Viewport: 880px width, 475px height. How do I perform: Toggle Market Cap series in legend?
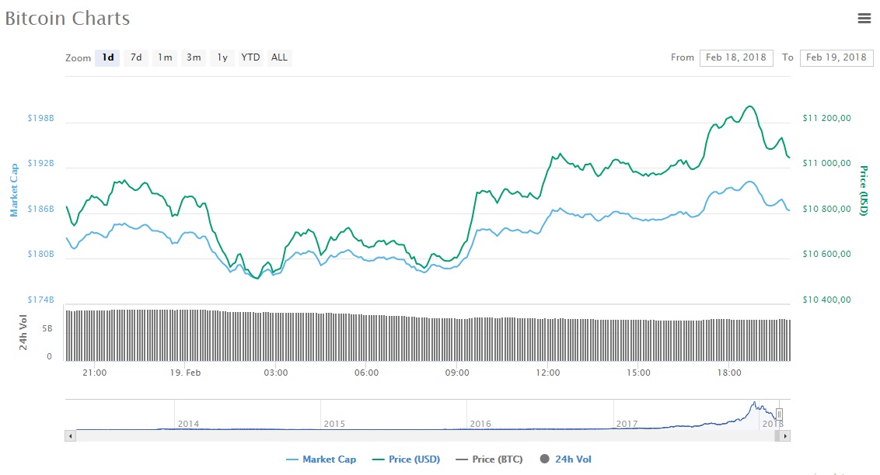(321, 459)
